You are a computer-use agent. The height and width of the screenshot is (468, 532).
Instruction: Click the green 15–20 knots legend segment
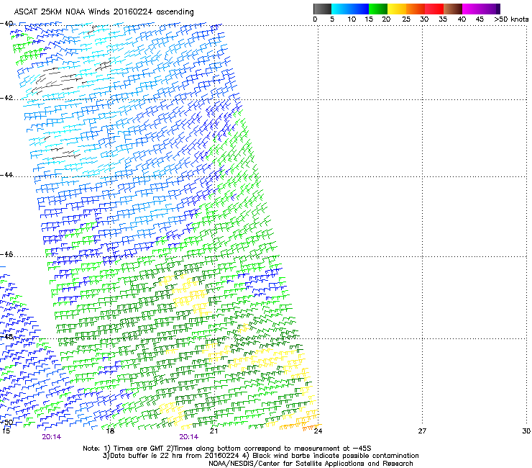click(x=377, y=9)
